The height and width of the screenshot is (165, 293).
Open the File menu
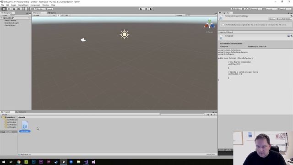click(2, 5)
